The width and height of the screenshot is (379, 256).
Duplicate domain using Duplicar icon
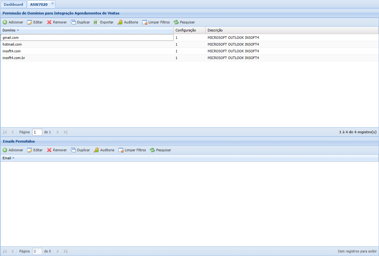pos(73,22)
